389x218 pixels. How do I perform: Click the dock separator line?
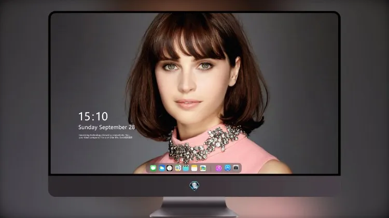tap(211, 168)
